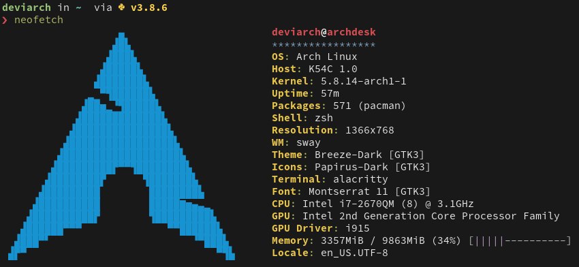Click the "Packages: 571 (pacman)" line
Viewport: 579px width, 267px height.
click(339, 106)
